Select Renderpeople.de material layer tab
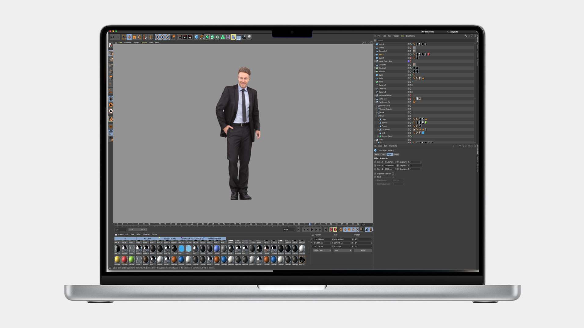Image resolution: width=584 pixels, height=328 pixels. click(215, 239)
